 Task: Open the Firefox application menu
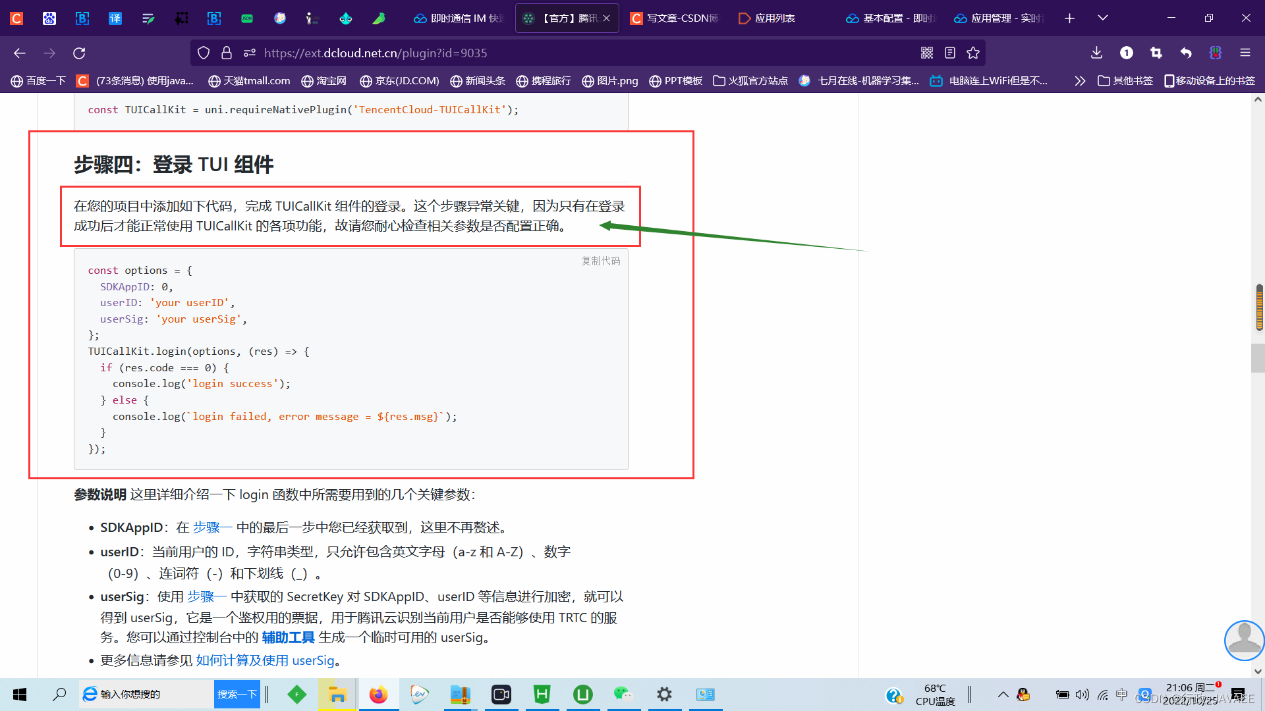tap(1245, 53)
